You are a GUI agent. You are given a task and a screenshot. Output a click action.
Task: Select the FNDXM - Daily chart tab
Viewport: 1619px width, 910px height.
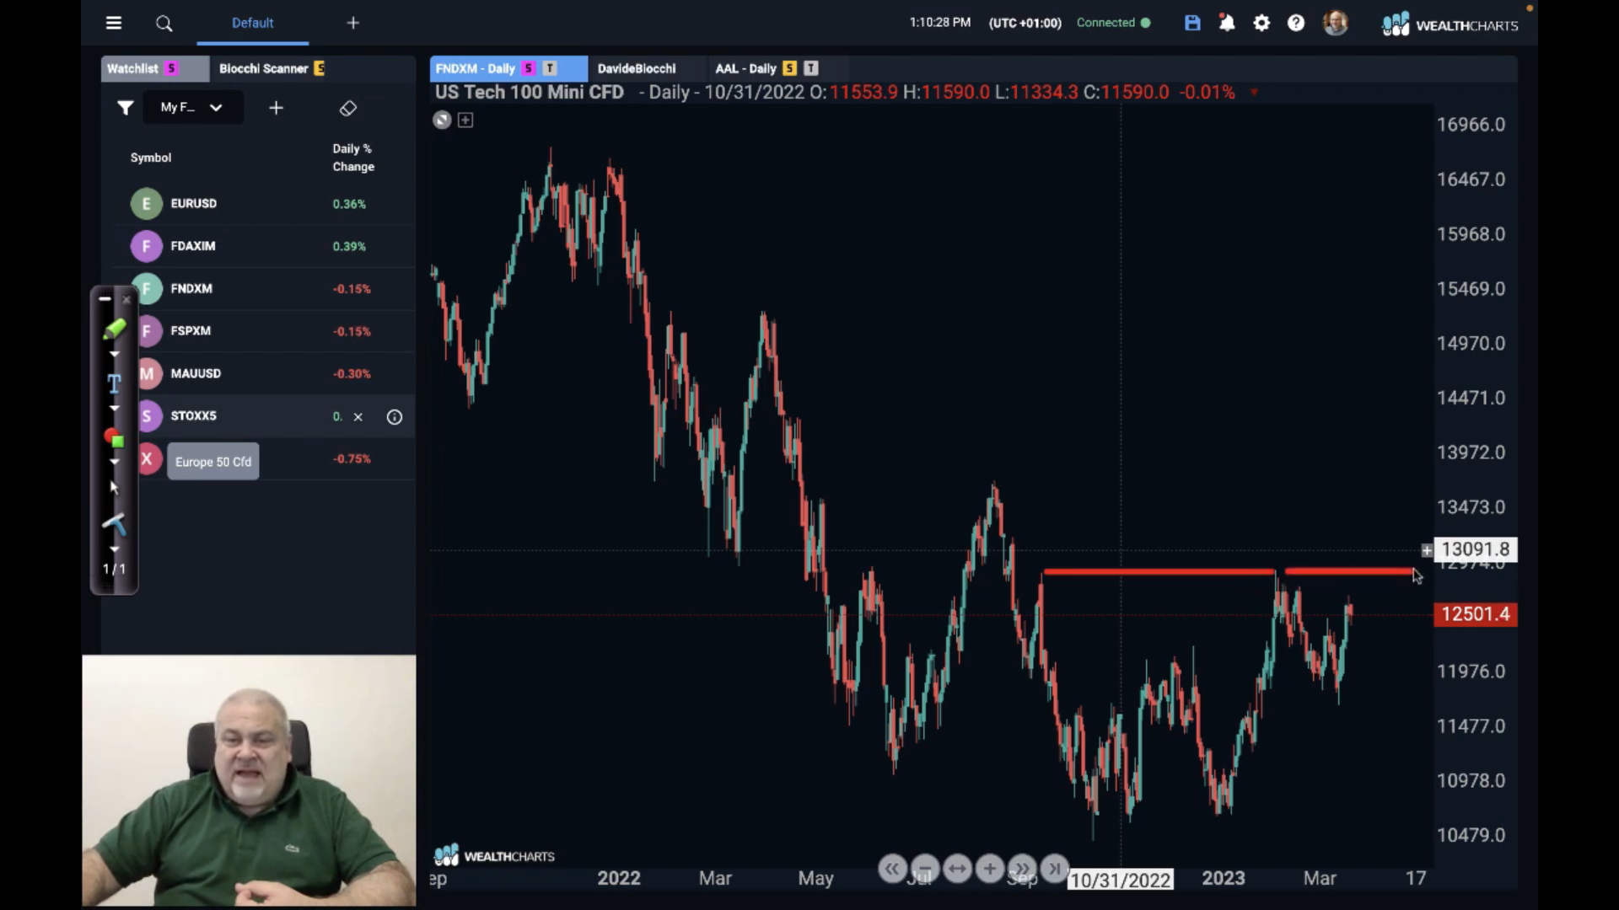[508, 68]
